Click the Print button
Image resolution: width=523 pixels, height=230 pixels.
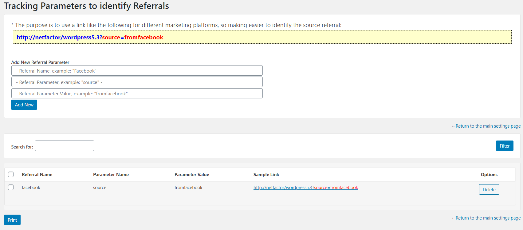tap(12, 220)
